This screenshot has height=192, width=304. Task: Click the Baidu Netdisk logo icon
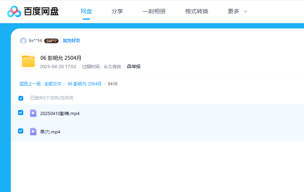tap(14, 12)
